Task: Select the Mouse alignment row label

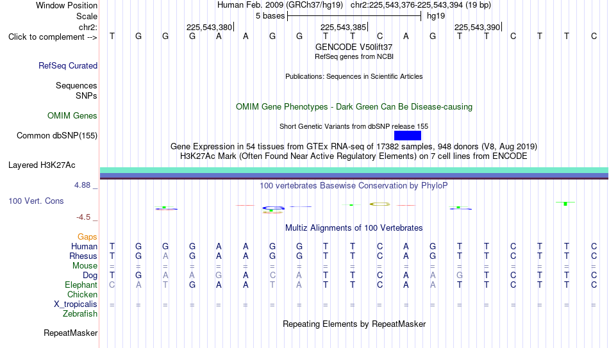Action: click(x=85, y=266)
